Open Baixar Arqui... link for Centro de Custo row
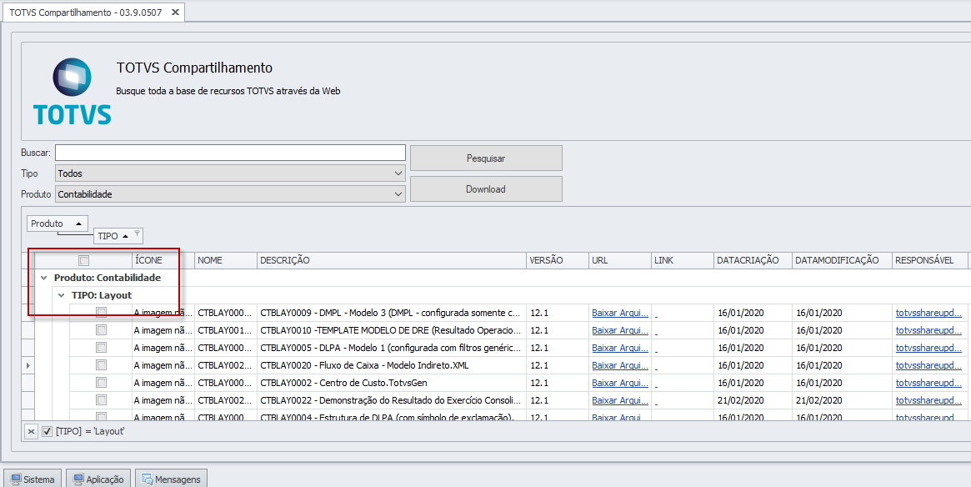The image size is (971, 487). click(620, 382)
